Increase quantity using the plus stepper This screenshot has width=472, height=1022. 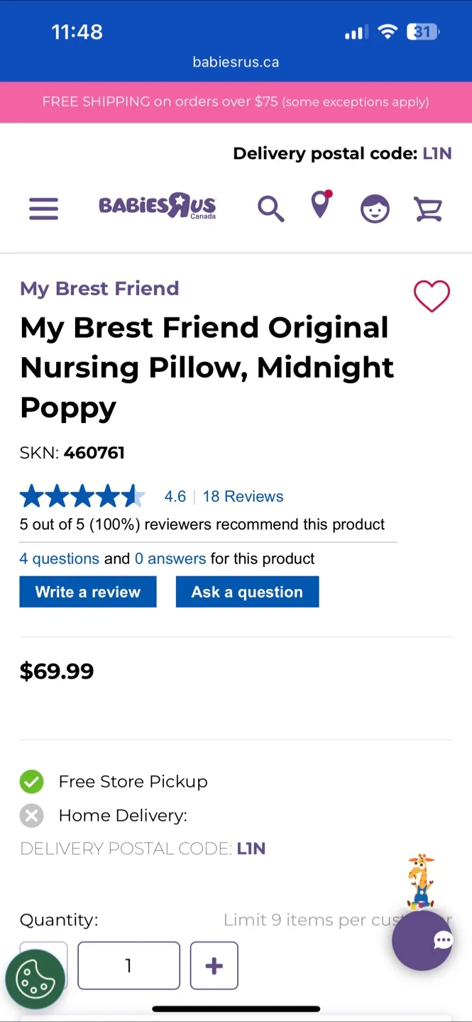pyautogui.click(x=214, y=965)
